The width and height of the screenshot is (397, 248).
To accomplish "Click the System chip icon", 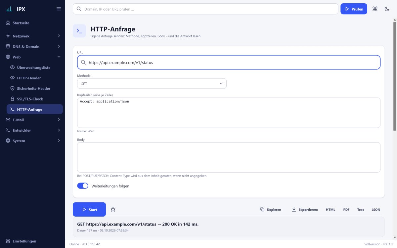I will (x=8, y=141).
